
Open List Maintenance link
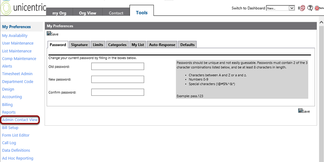tap(17, 51)
